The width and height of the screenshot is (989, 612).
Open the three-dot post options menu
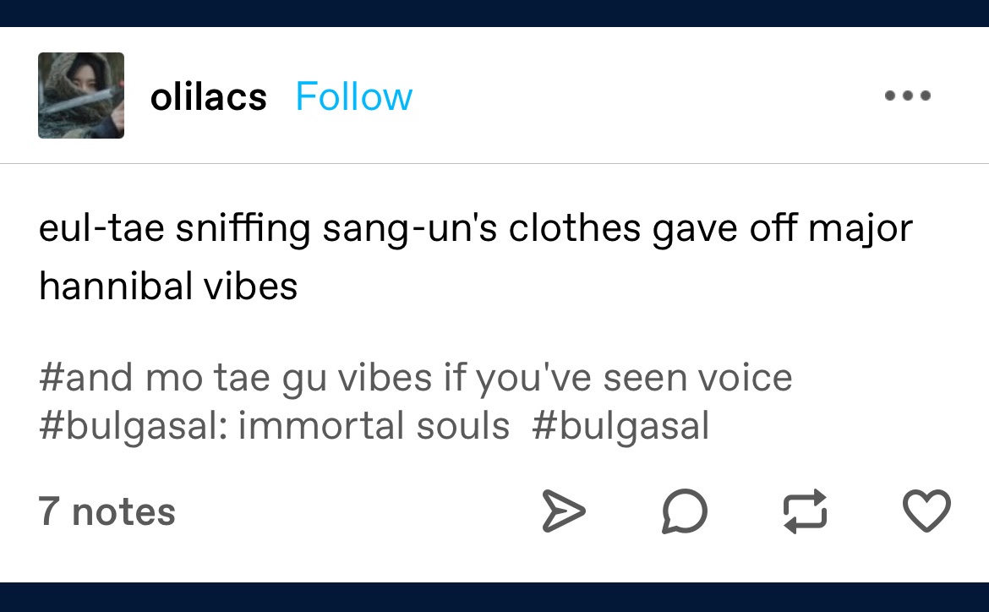point(908,96)
